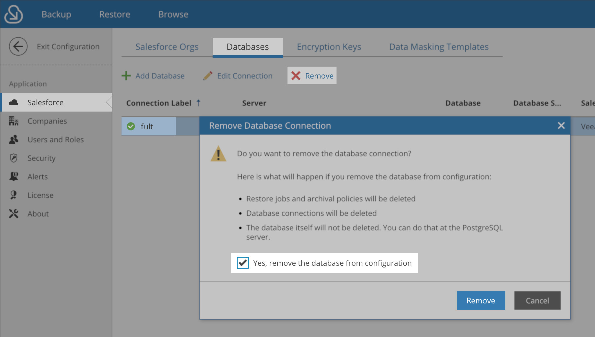Open the Alerts bell icon
The width and height of the screenshot is (595, 337).
coord(13,176)
